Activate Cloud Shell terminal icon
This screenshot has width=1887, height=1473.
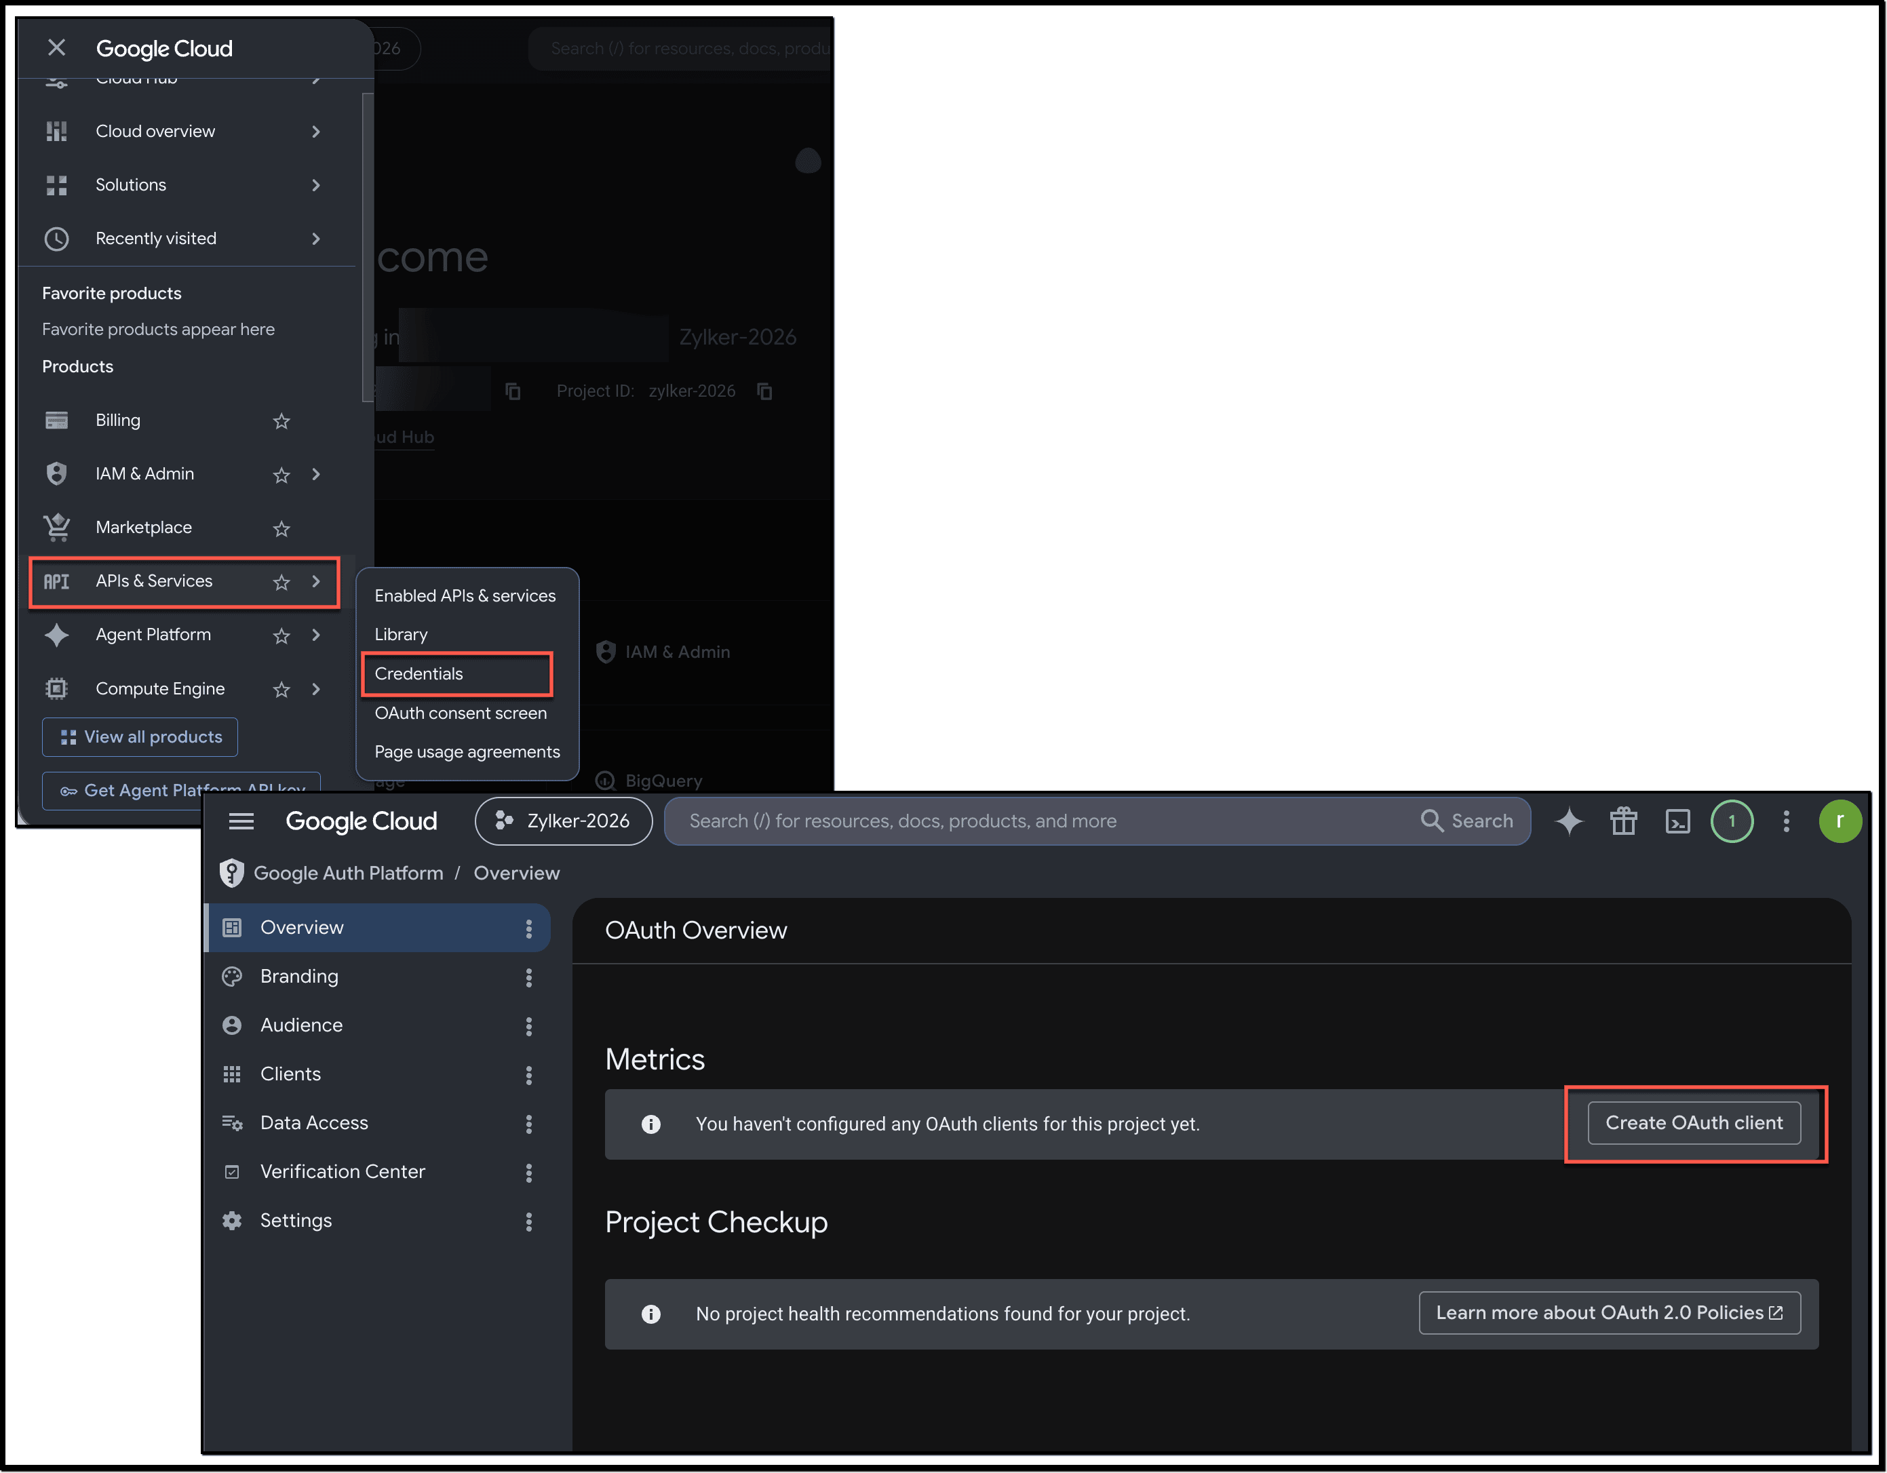pyautogui.click(x=1678, y=821)
